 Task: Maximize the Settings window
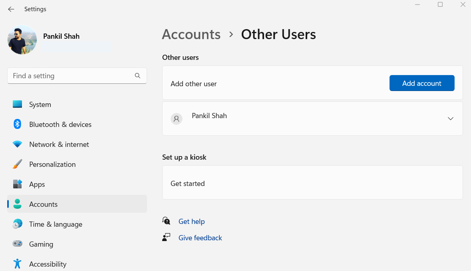pyautogui.click(x=440, y=4)
